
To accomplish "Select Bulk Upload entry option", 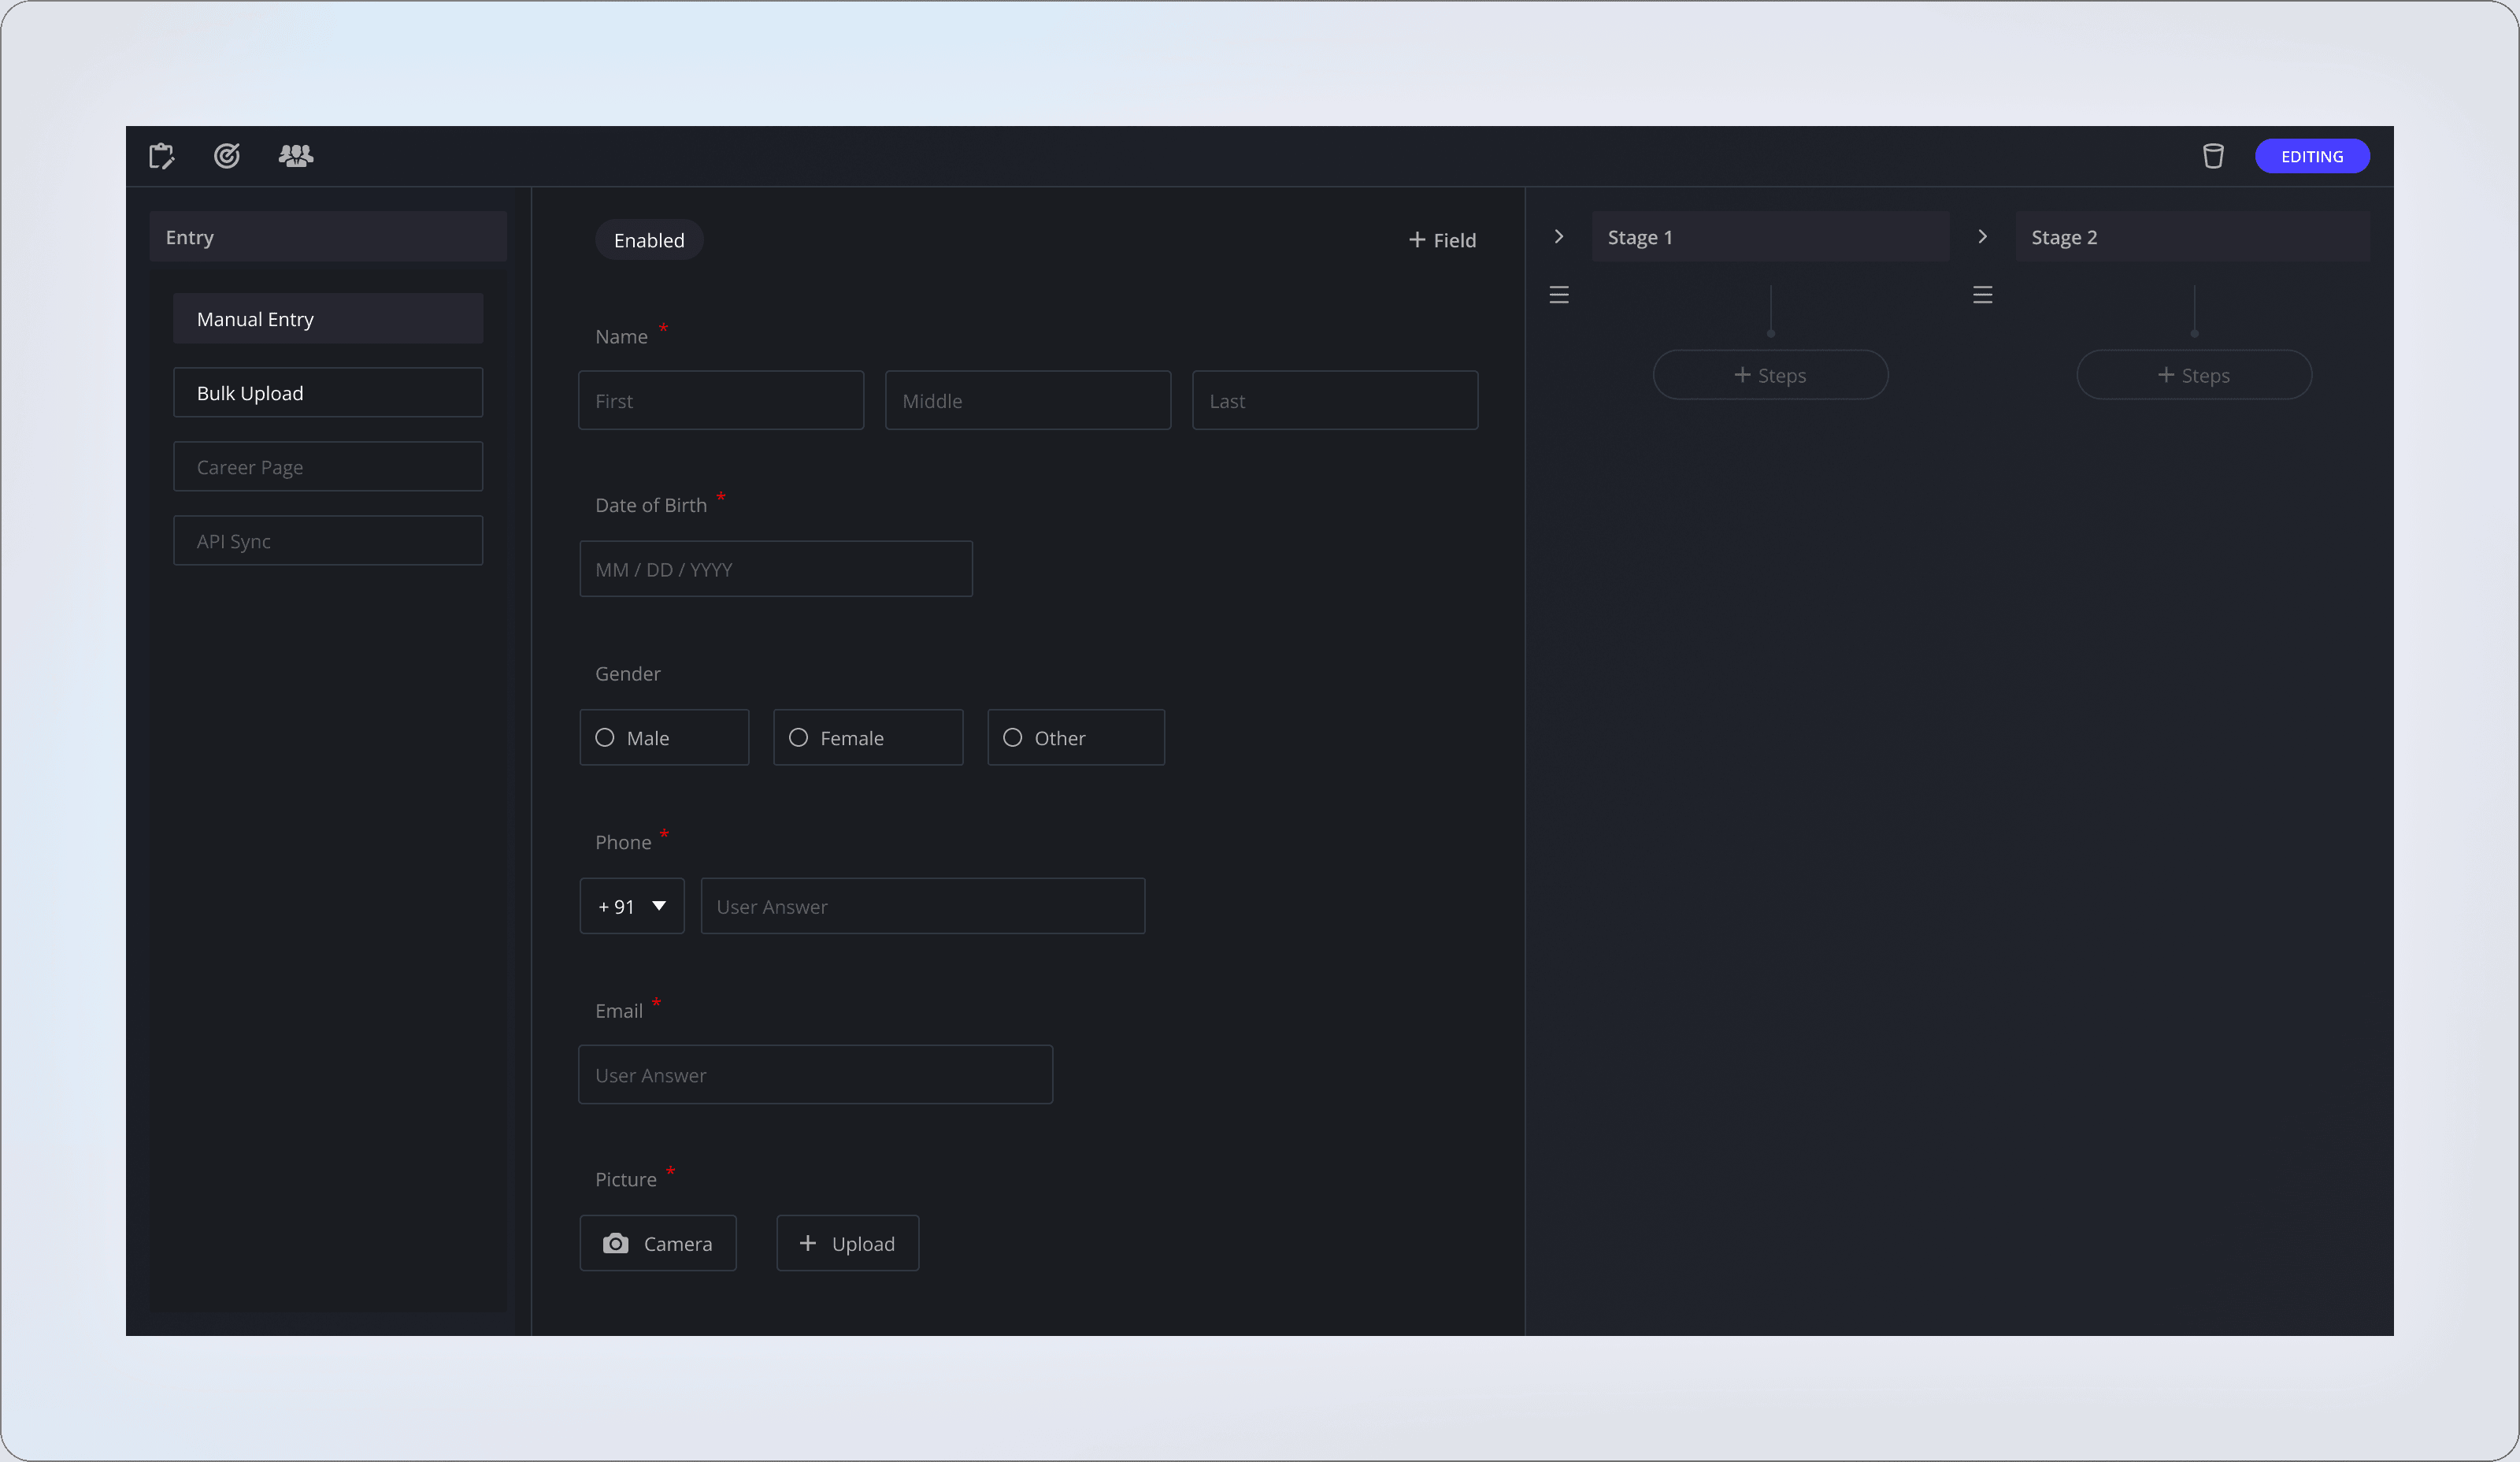I will tap(328, 393).
